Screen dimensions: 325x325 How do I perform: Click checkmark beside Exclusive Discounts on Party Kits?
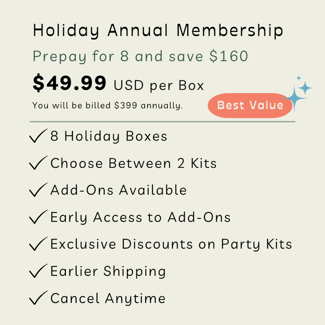tap(38, 244)
